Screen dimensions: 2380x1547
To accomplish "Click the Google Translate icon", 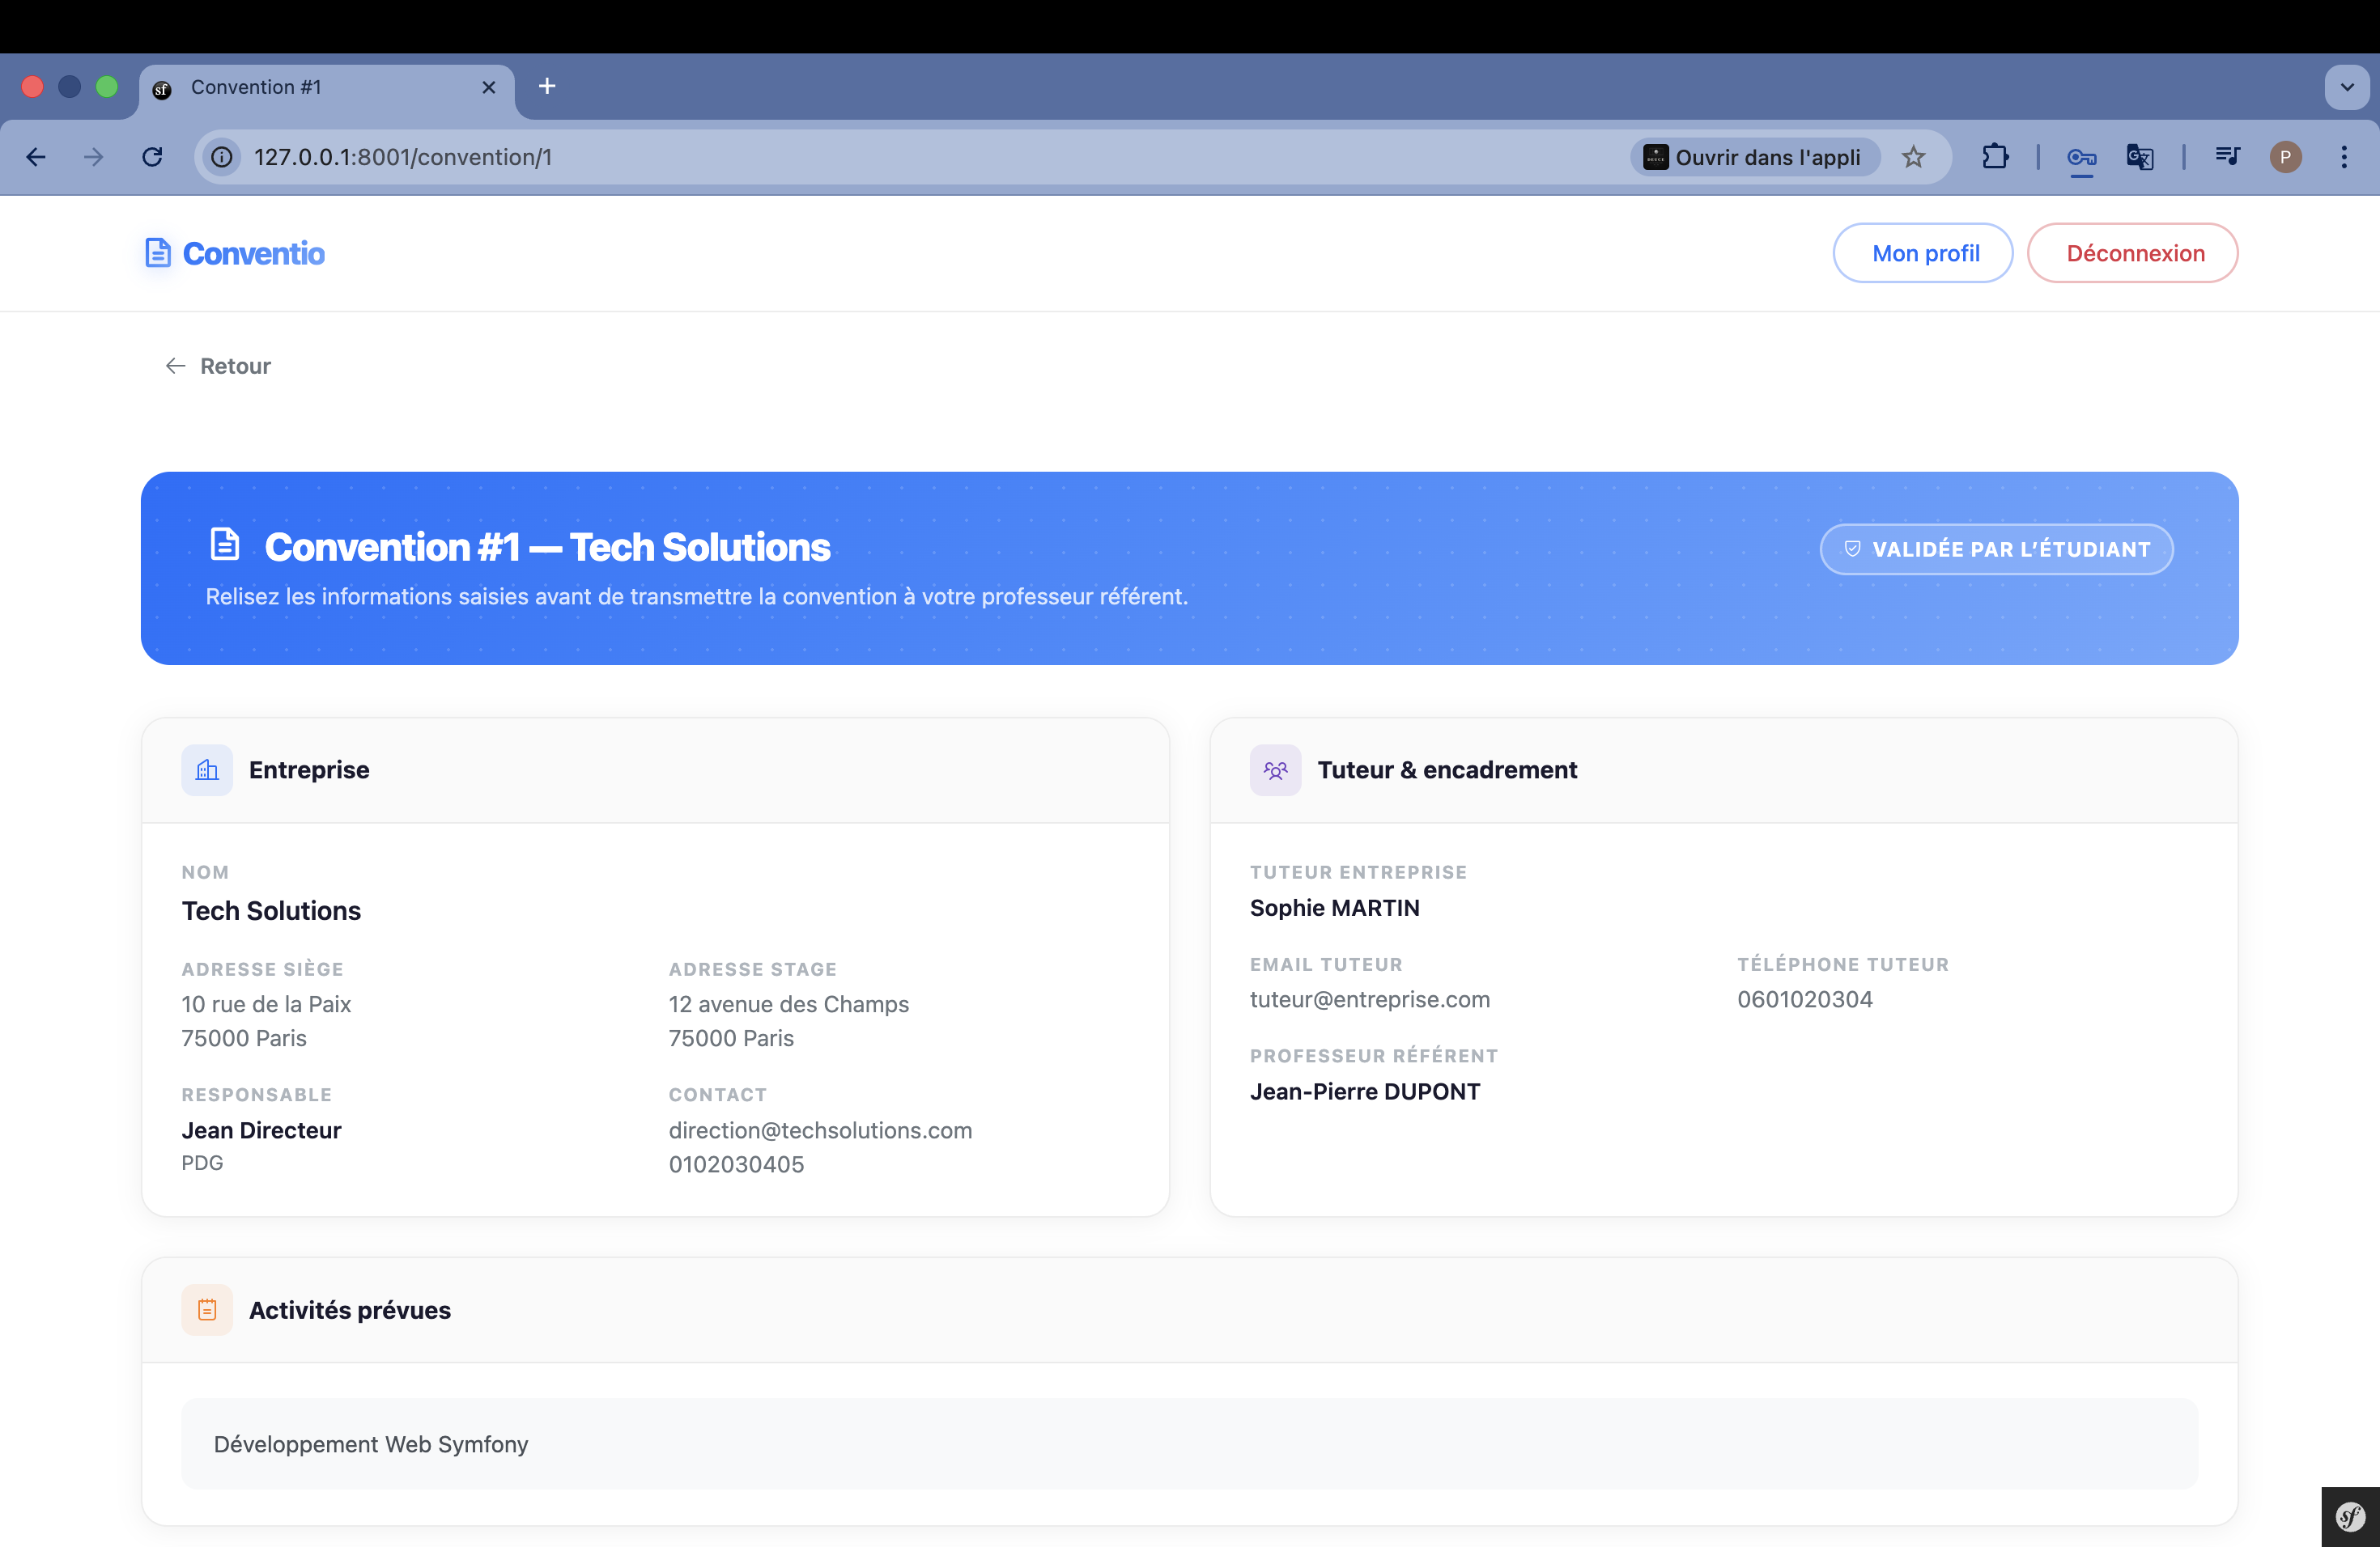I will 2139,157.
